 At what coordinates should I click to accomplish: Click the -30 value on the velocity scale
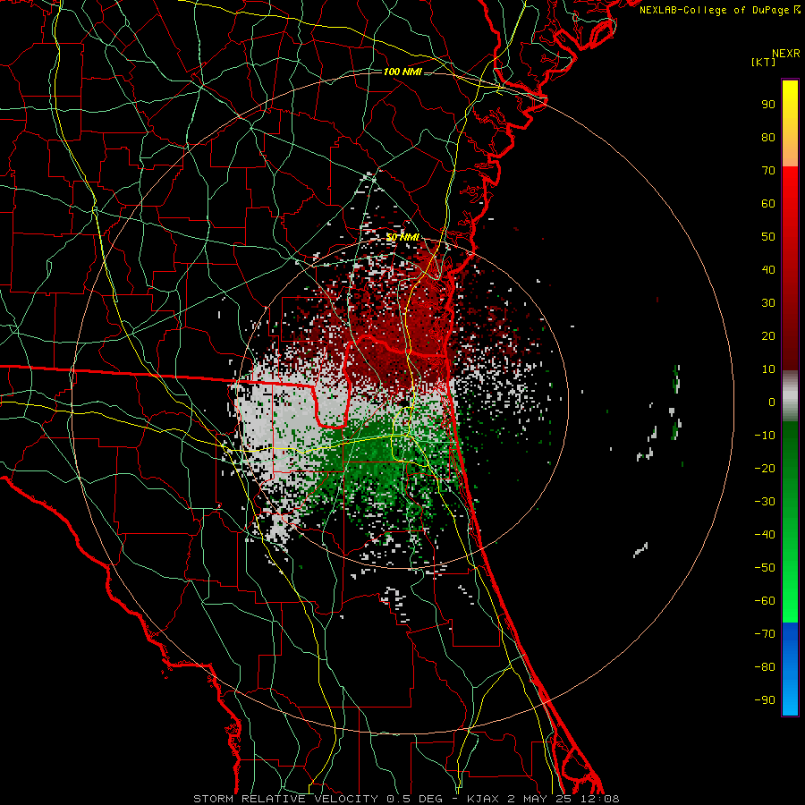point(765,502)
